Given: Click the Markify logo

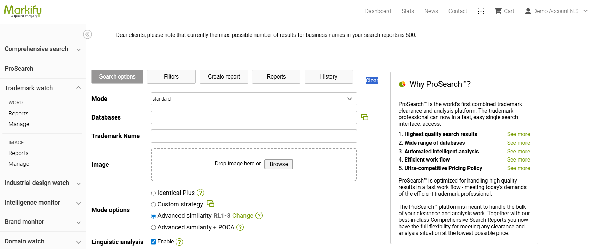Looking at the screenshot, I should (x=23, y=11).
